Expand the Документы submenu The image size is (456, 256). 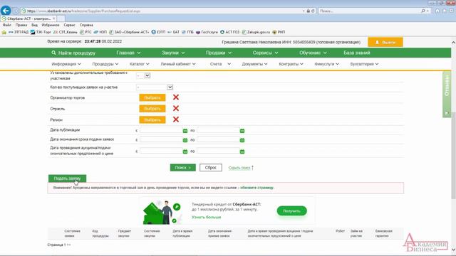[254, 64]
